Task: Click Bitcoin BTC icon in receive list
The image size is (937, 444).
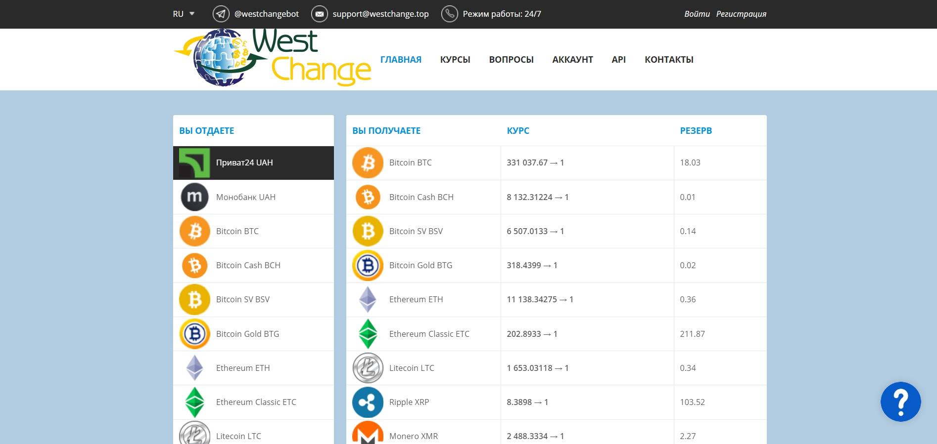Action: click(x=368, y=162)
